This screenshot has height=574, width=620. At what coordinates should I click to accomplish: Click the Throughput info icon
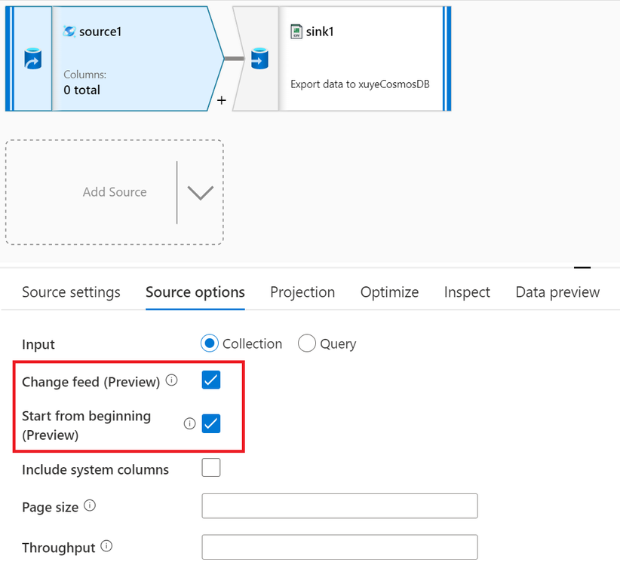coord(106,547)
